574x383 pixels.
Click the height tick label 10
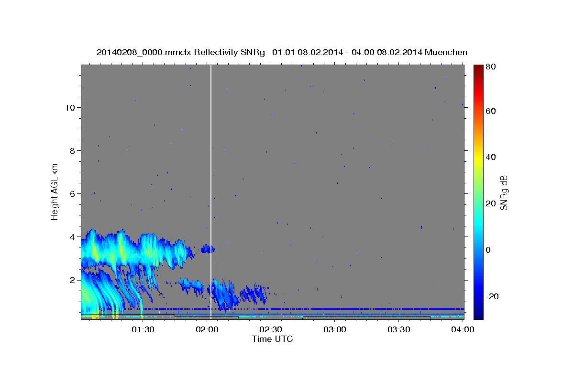tap(70, 107)
